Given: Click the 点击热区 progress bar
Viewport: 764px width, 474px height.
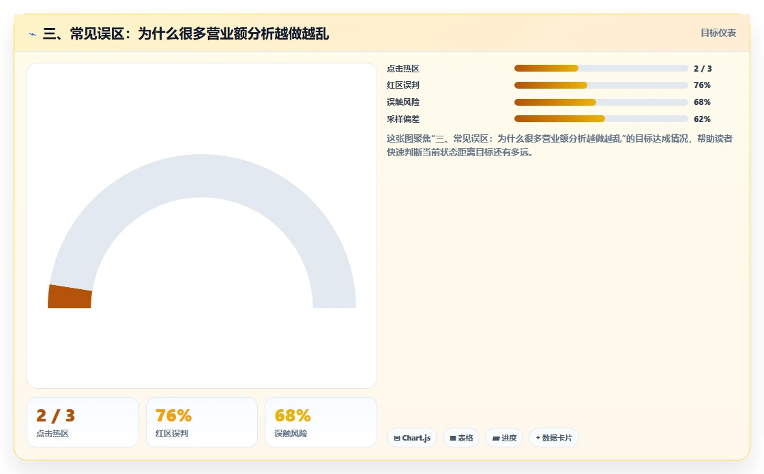Looking at the screenshot, I should pyautogui.click(x=601, y=68).
